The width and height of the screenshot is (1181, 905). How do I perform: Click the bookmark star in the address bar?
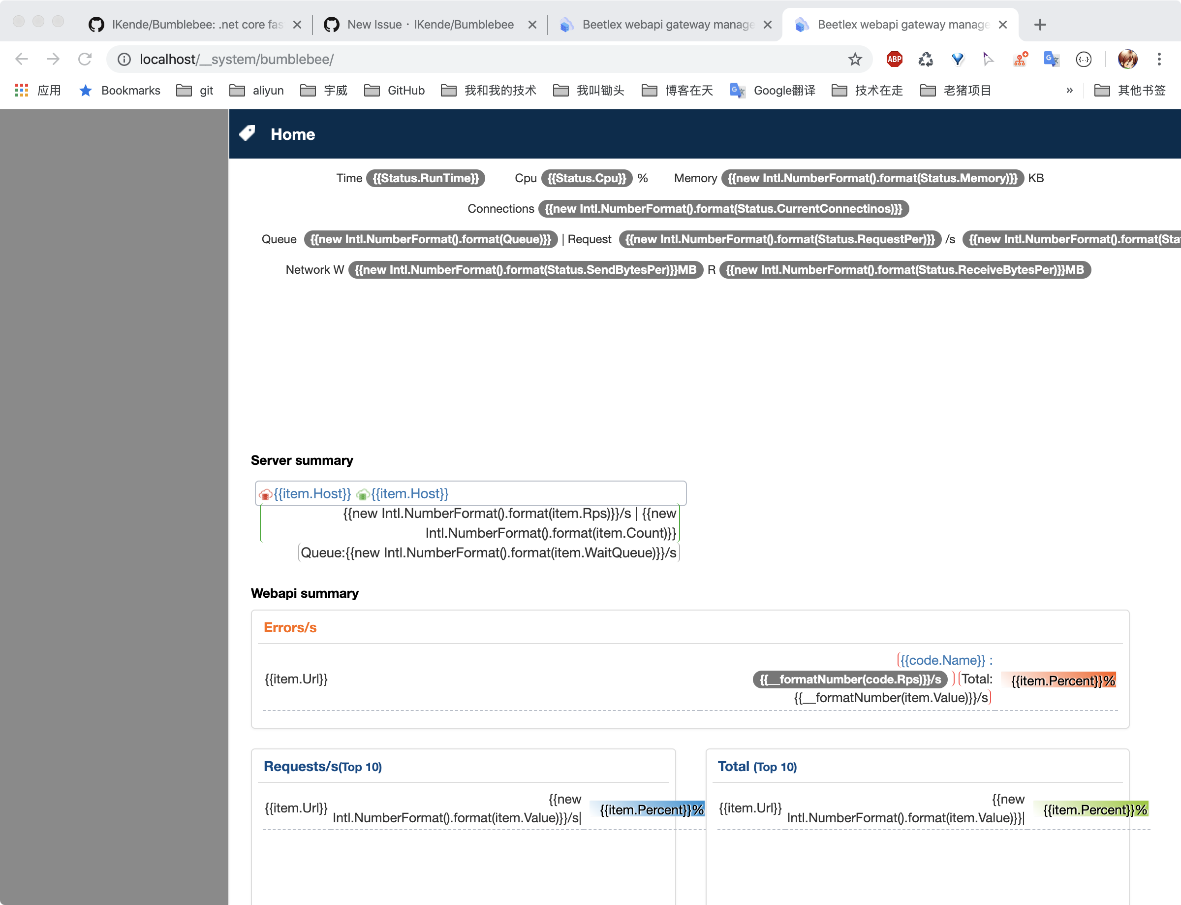point(855,59)
